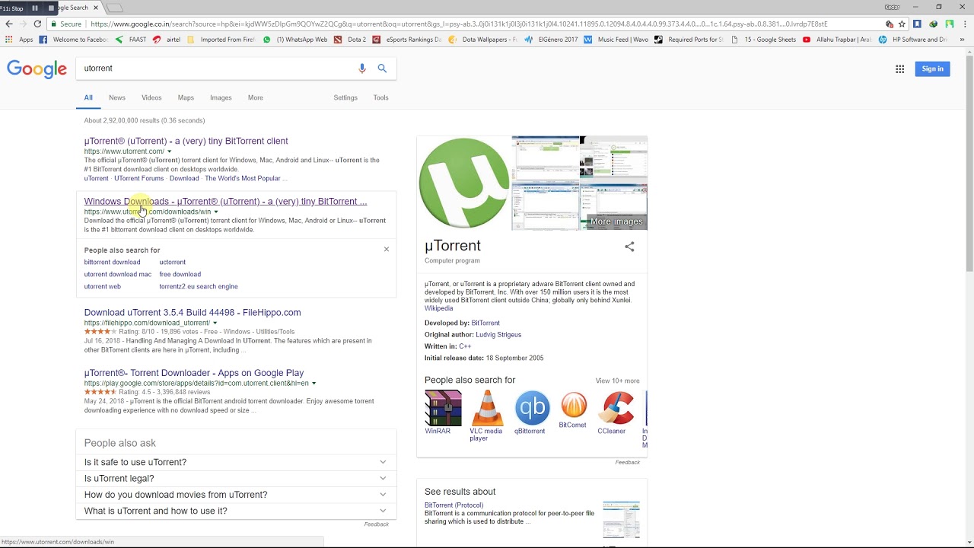974x548 pixels.
Task: Open the BitTorrent (Protocol) result link
Action: click(x=454, y=505)
